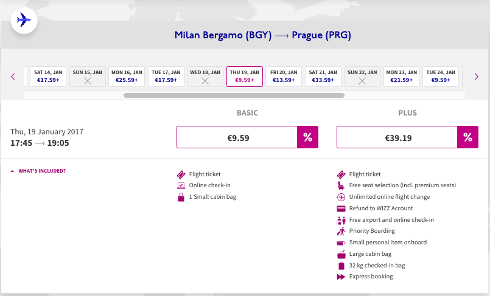Select Sat 14, Jan date tab
490x296 pixels.
click(x=48, y=76)
